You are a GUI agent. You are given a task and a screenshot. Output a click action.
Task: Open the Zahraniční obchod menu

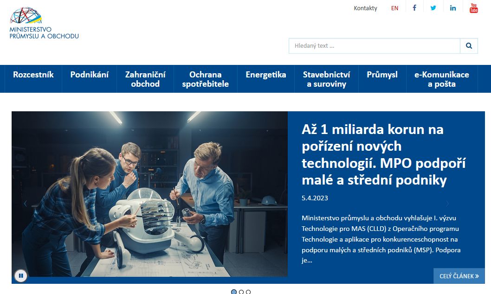[x=145, y=79]
